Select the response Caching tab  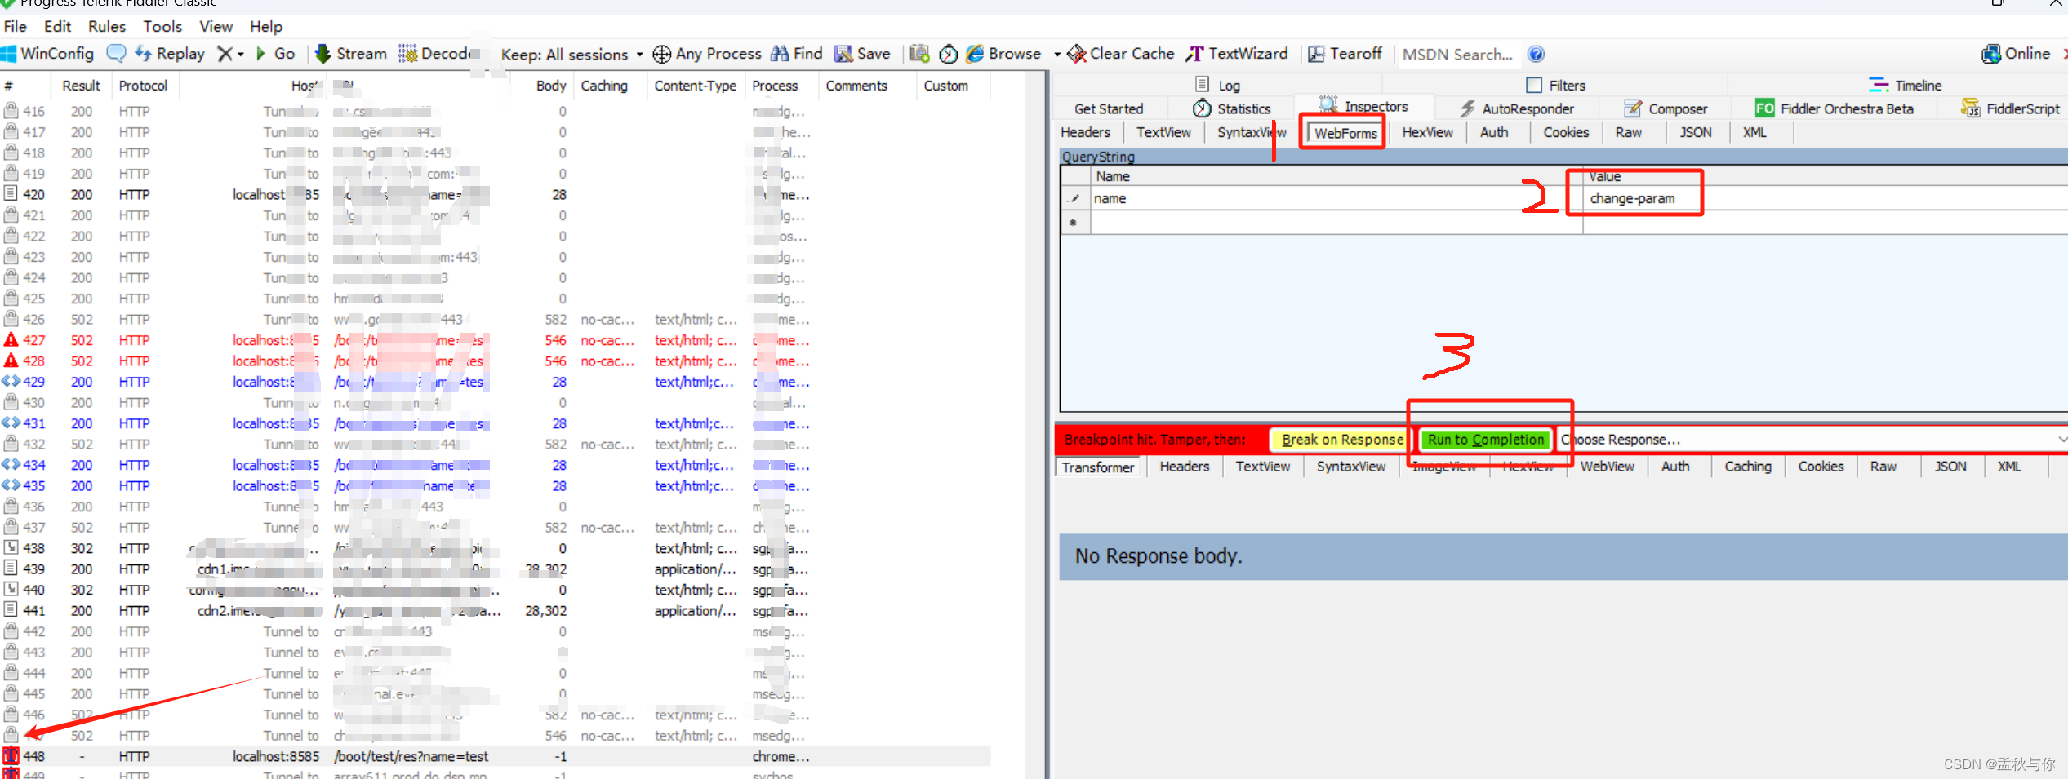click(x=1747, y=467)
